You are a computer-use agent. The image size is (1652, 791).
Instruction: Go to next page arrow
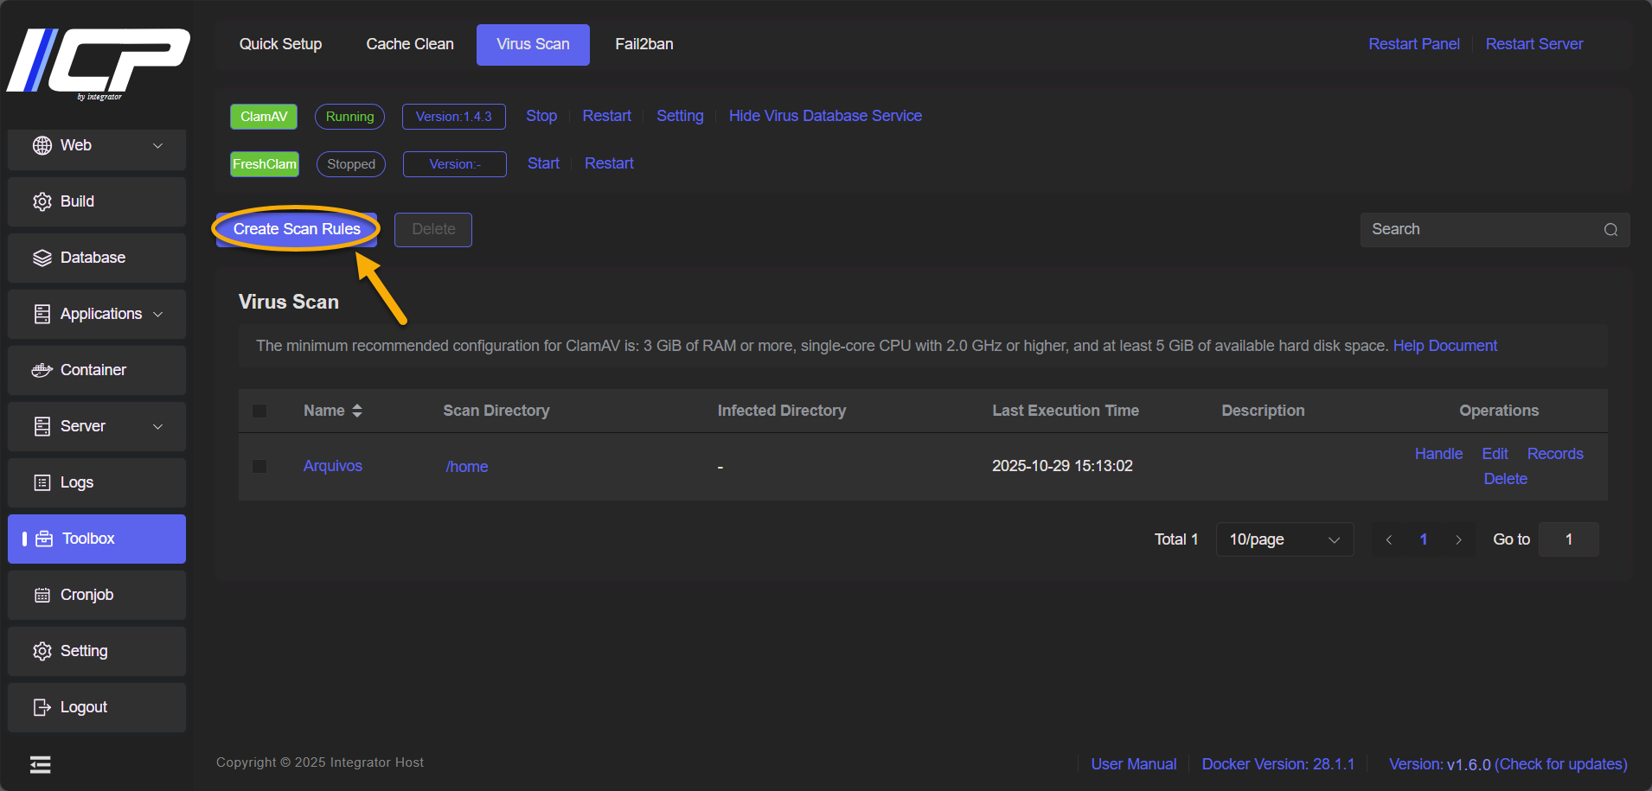click(x=1458, y=539)
